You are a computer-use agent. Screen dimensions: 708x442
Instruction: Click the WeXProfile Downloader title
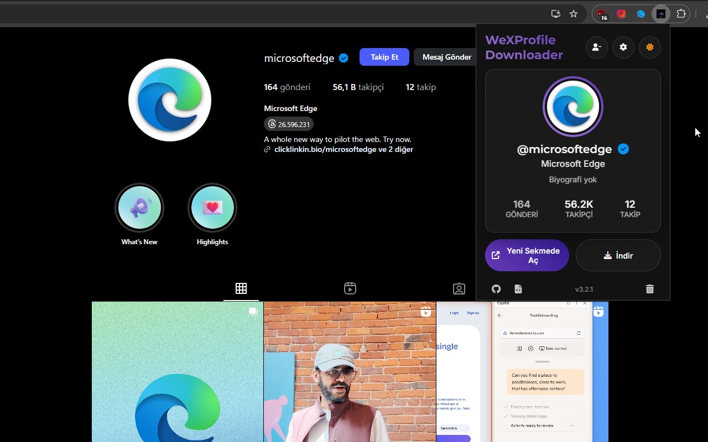[524, 48]
